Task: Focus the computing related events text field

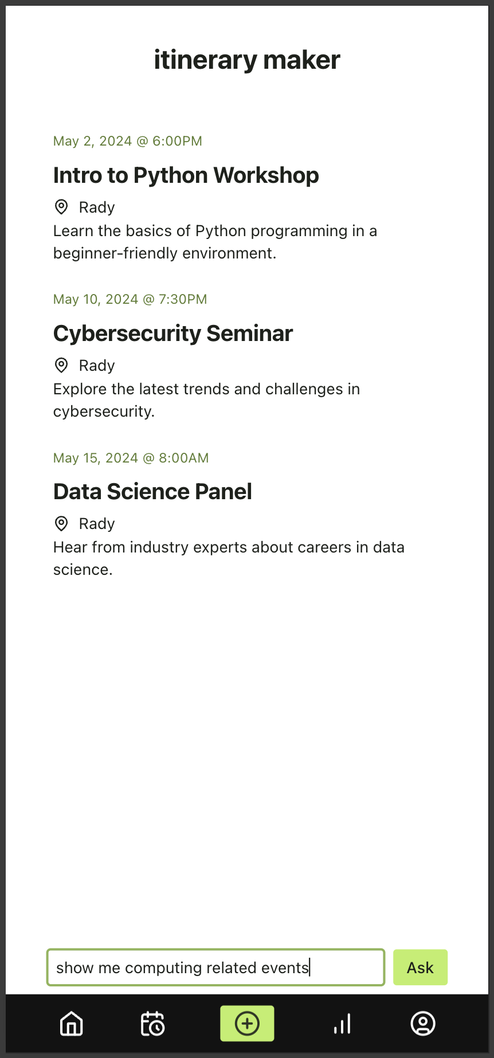Action: click(x=215, y=967)
